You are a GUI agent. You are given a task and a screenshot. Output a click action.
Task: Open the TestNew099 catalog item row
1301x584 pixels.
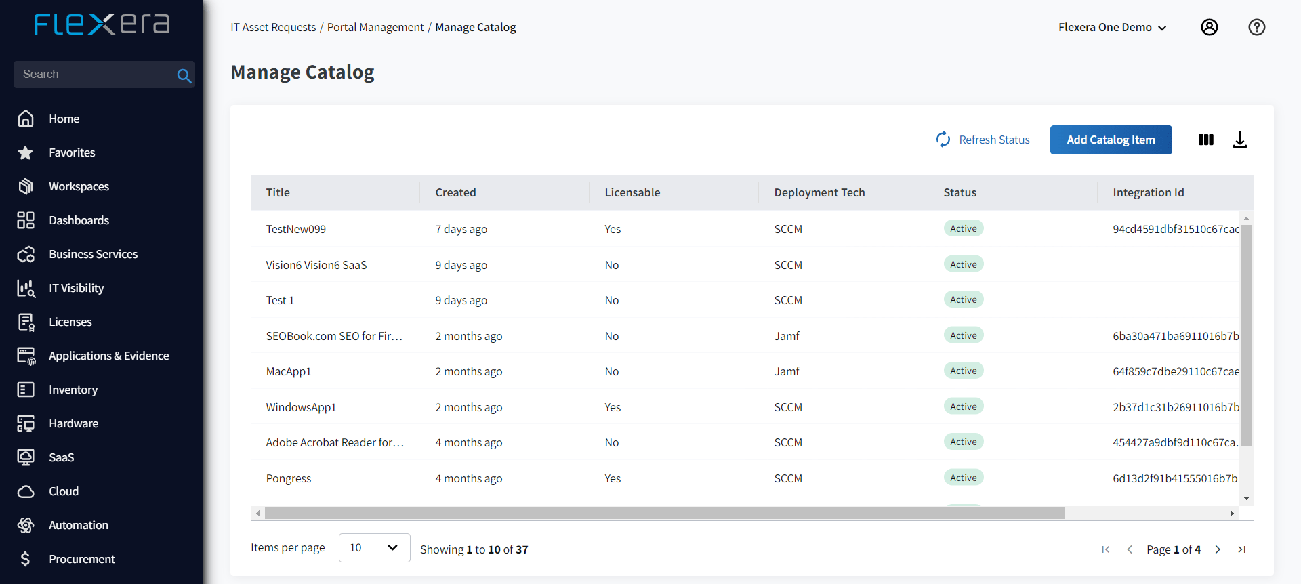(295, 229)
